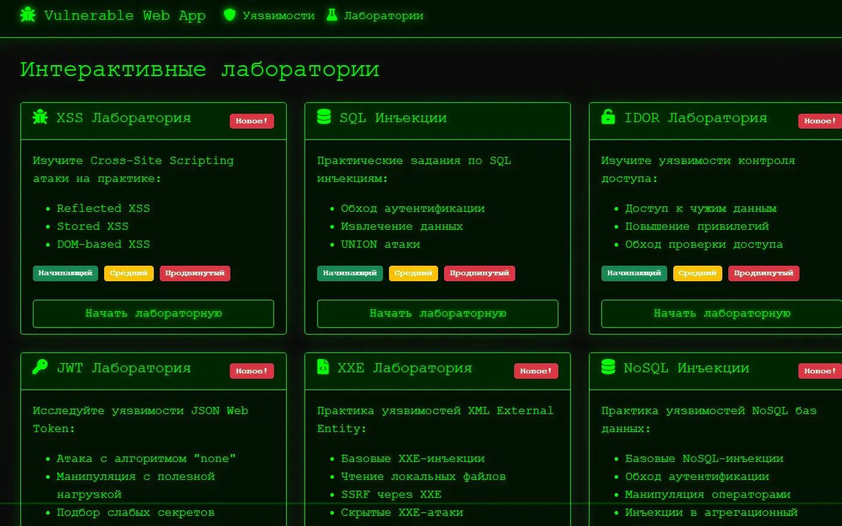Click the bug logo icon in navbar
842x526 pixels.
(x=28, y=15)
